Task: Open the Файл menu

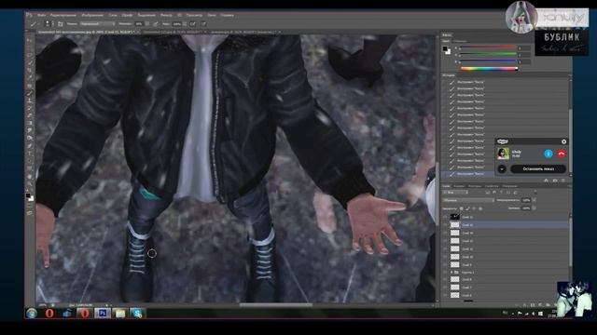Action: [41, 15]
